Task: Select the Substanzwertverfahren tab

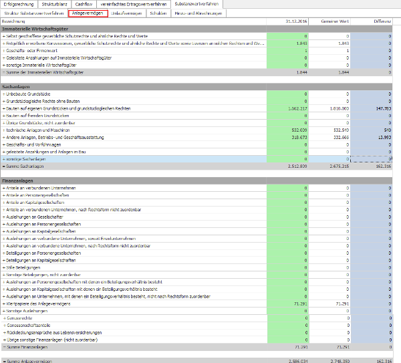Action: [196, 4]
